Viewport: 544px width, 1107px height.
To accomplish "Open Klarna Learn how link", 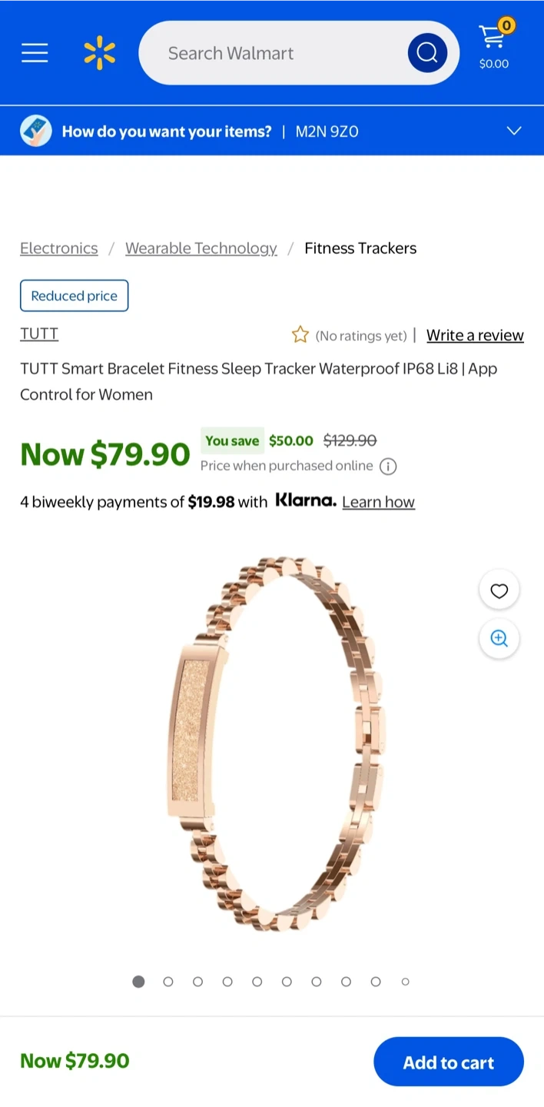I will click(378, 502).
